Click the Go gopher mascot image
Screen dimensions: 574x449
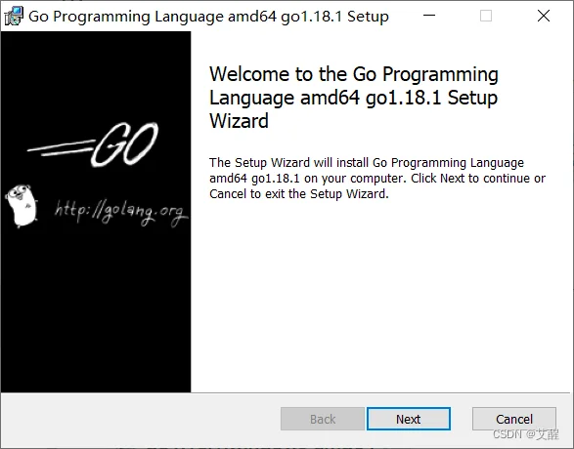pos(22,206)
